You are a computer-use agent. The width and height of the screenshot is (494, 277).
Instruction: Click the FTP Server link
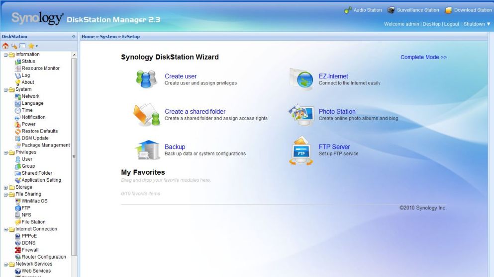[334, 147]
